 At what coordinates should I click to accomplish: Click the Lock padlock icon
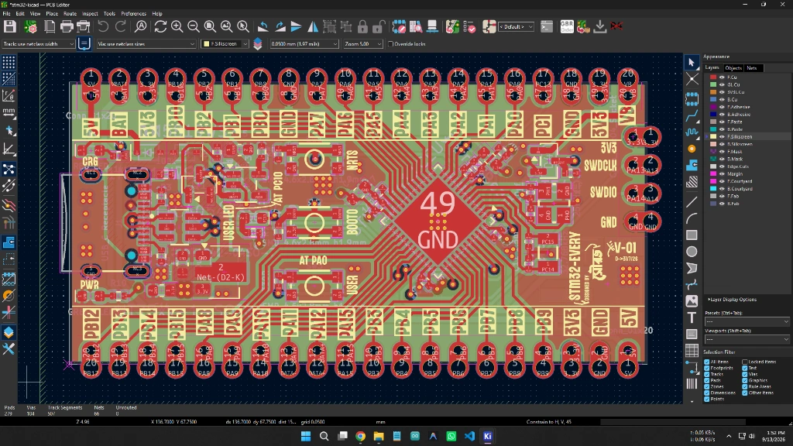coord(362,26)
